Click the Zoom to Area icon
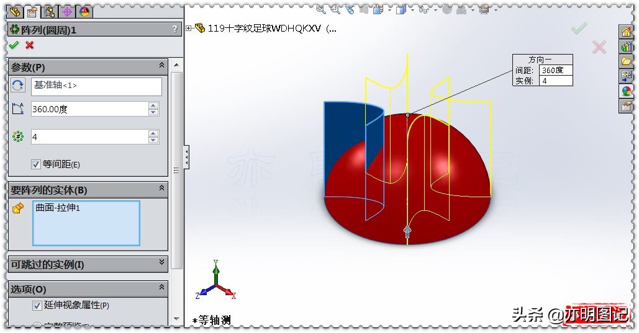The height and width of the screenshot is (333, 639). [335, 9]
